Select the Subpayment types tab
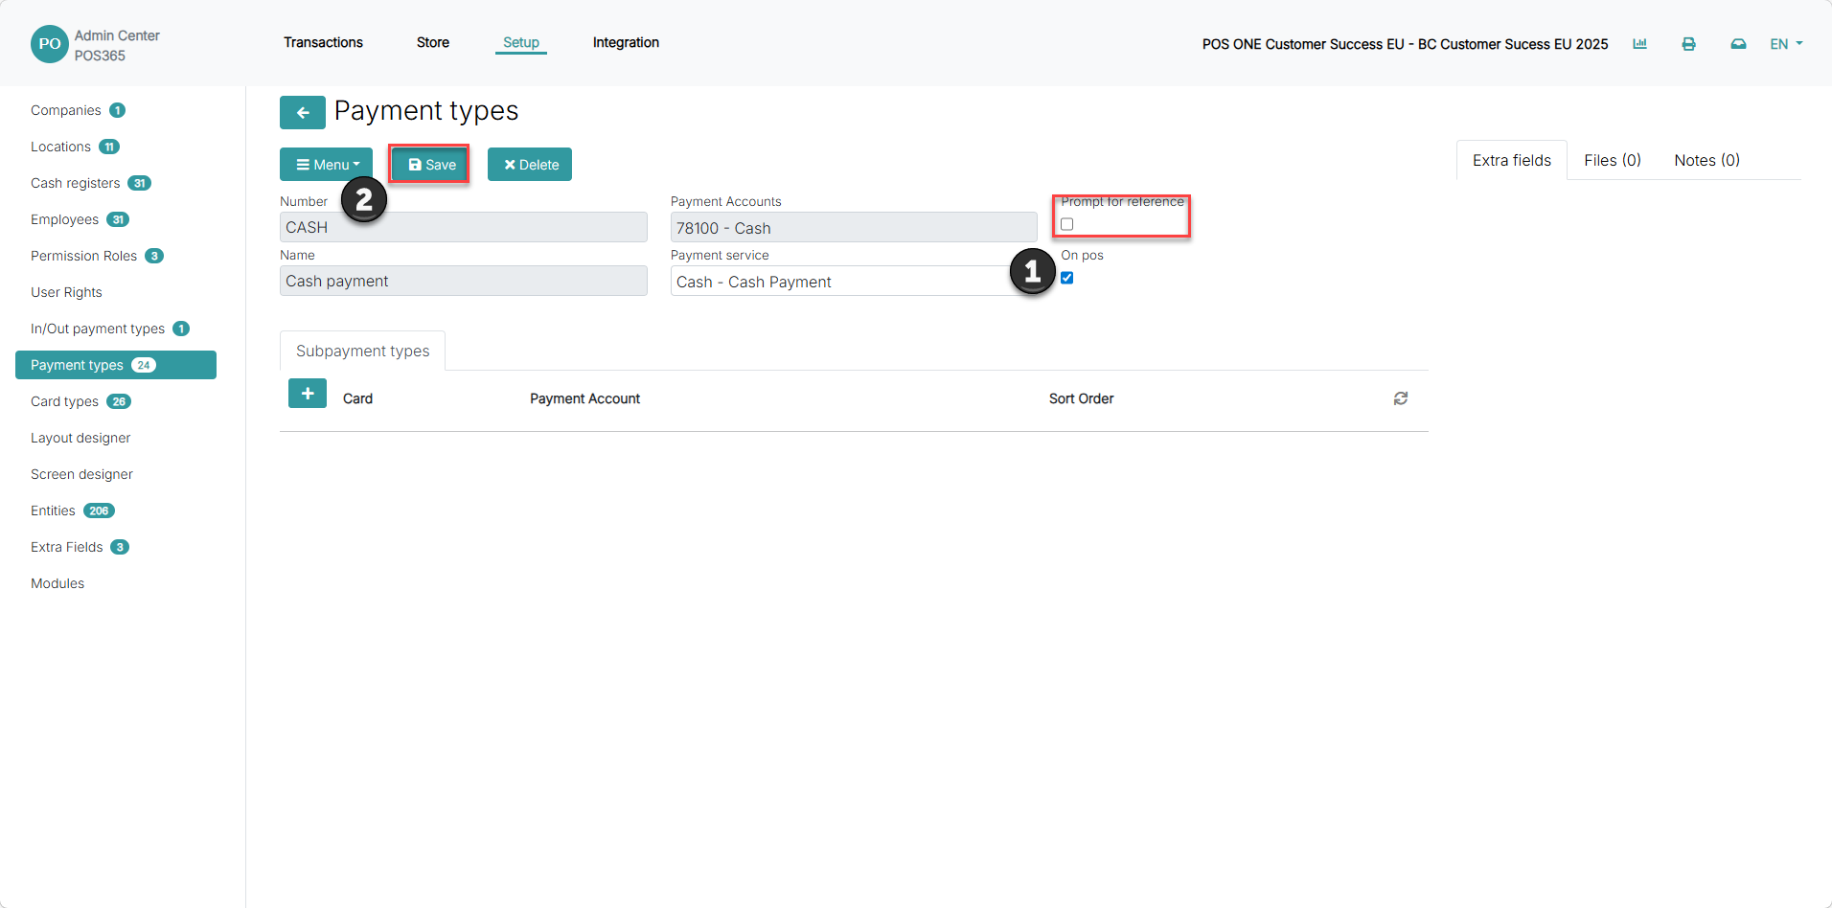Screen dimensions: 1832x908 [x=362, y=351]
